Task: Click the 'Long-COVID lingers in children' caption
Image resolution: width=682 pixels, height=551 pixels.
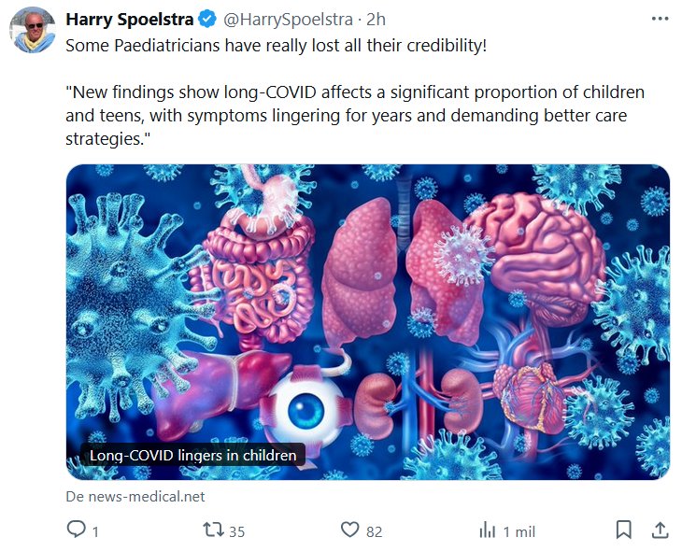Action: click(192, 456)
